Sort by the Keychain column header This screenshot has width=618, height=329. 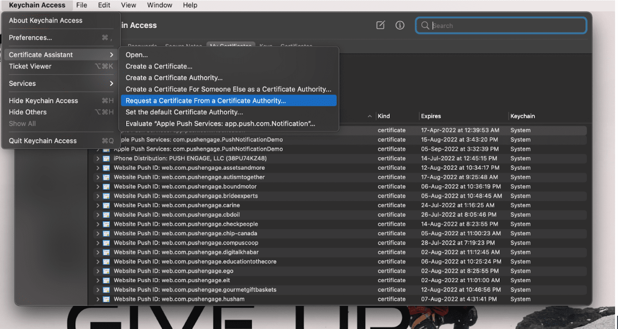point(522,116)
